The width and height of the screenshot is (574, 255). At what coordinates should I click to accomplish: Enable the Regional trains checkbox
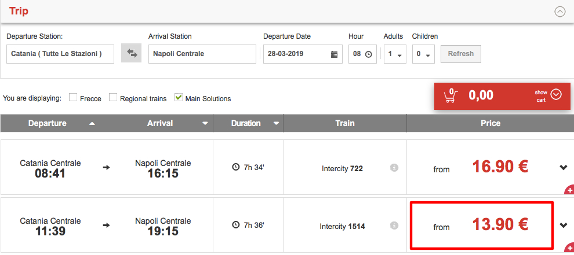coord(113,98)
